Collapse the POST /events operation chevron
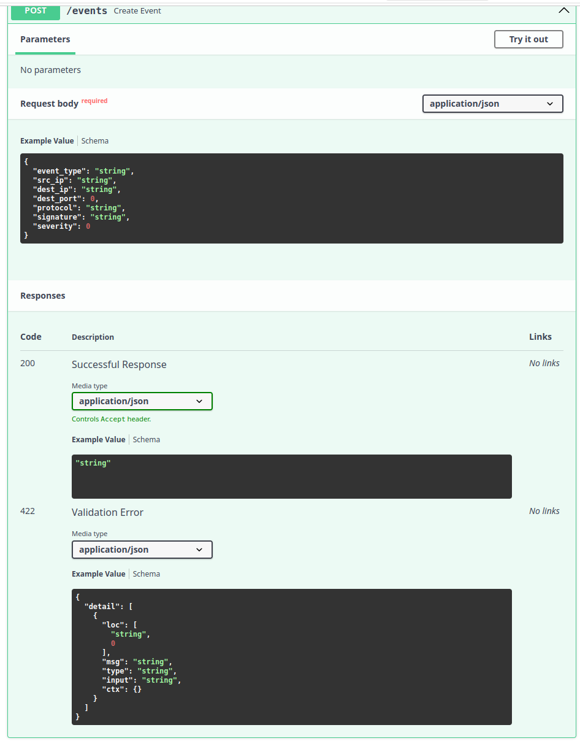The image size is (580, 741). pyautogui.click(x=564, y=10)
